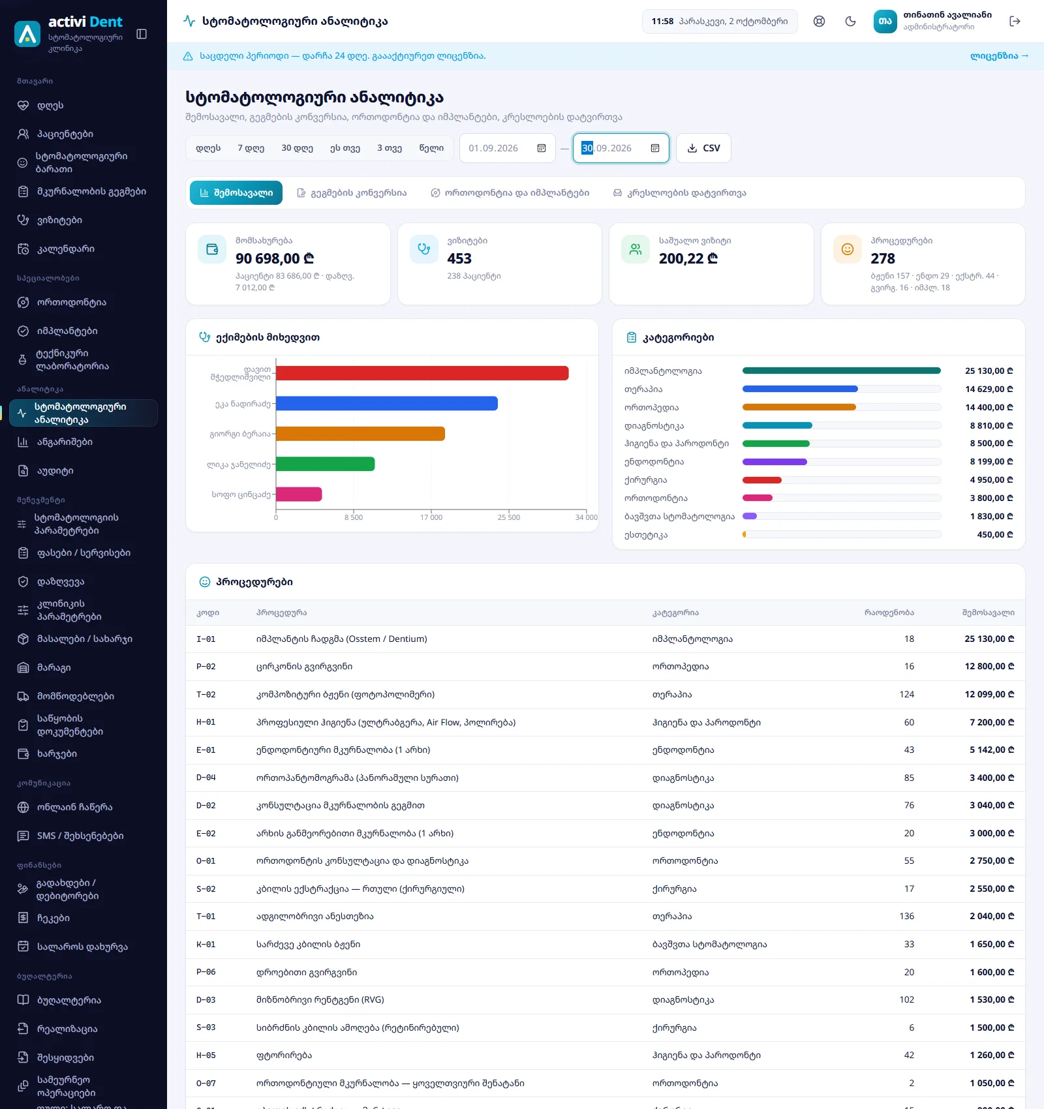Open აუდიტი sidebar item
This screenshot has height=1109, width=1044.
point(84,470)
